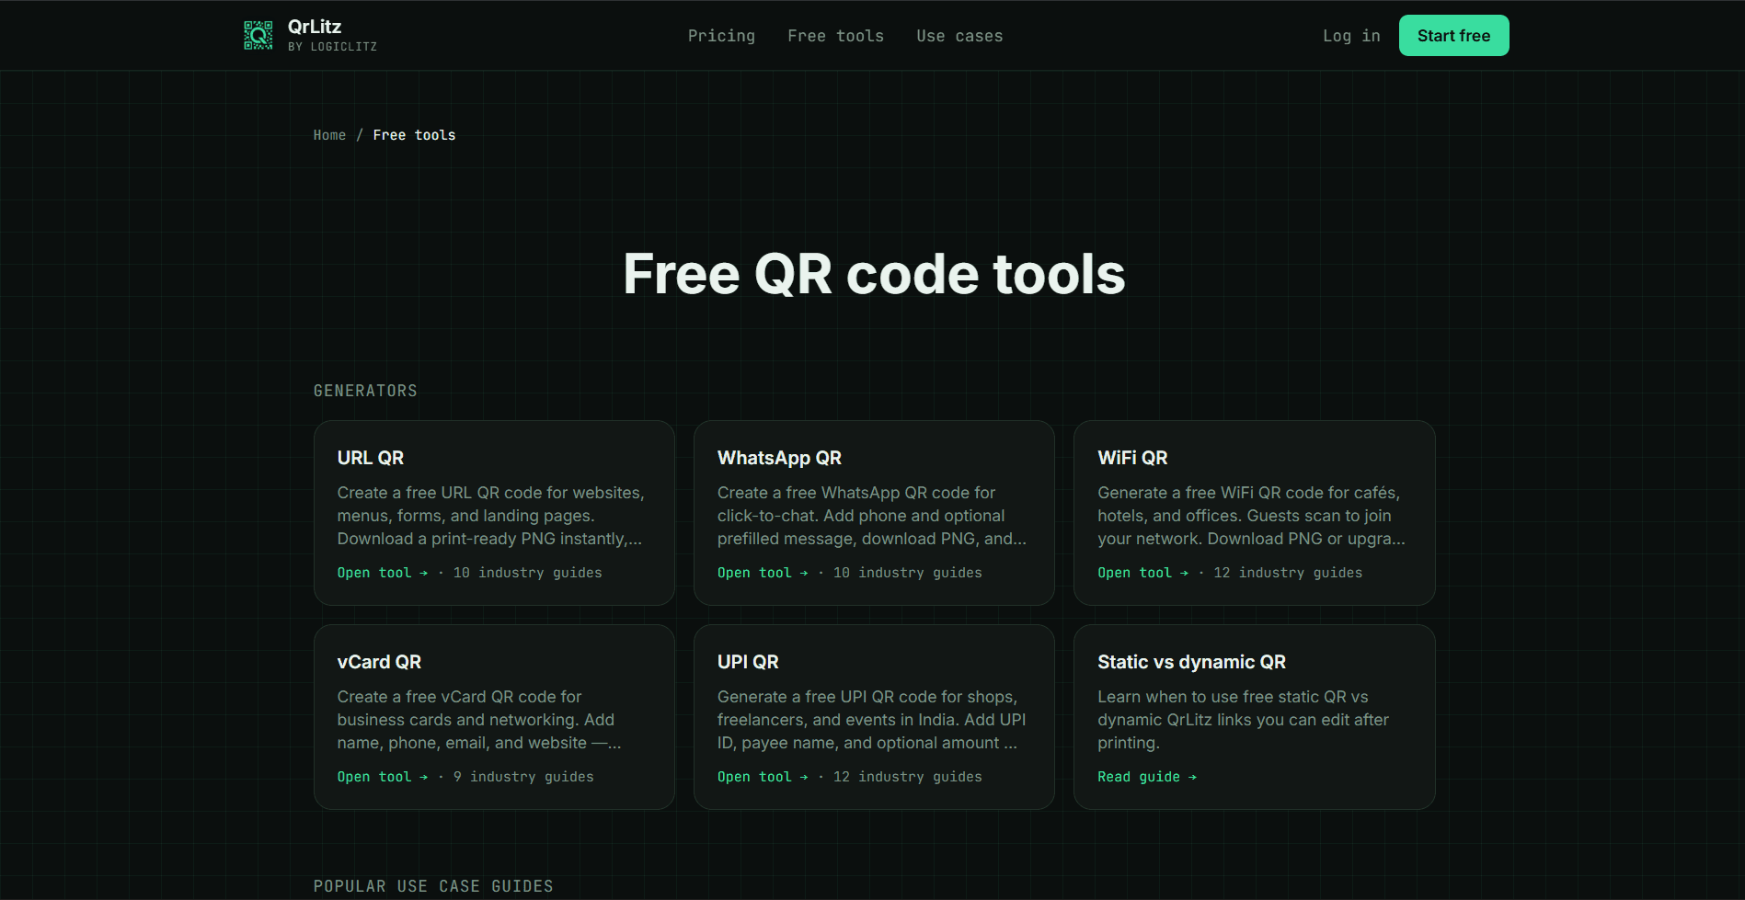This screenshot has width=1745, height=900.
Task: Click '12 industry guides' in WiFi QR card
Action: (x=1288, y=573)
